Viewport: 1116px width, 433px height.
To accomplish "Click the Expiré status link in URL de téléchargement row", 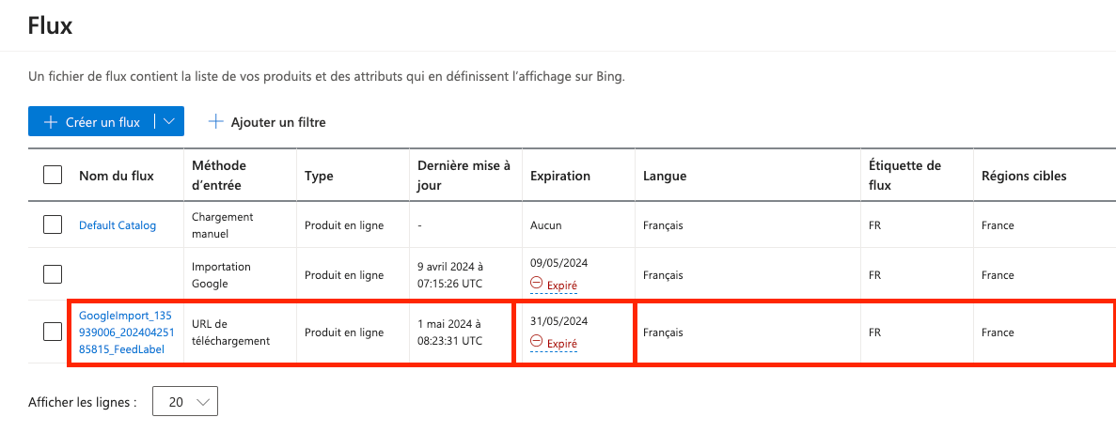I will [561, 343].
